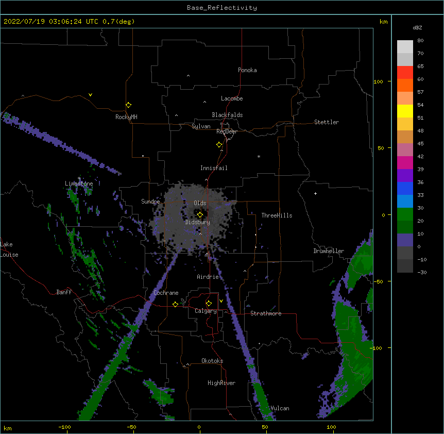Click the Blackfalds city label
This screenshot has width=444, height=434.
click(227, 115)
